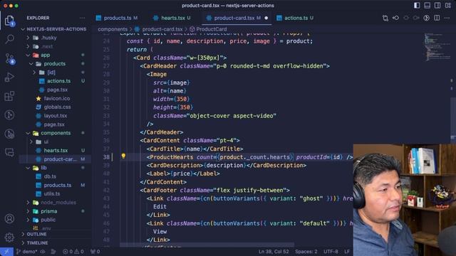Click the split editor right icon
Image resolution: width=456 pixels, height=256 pixels.
coord(437,18)
